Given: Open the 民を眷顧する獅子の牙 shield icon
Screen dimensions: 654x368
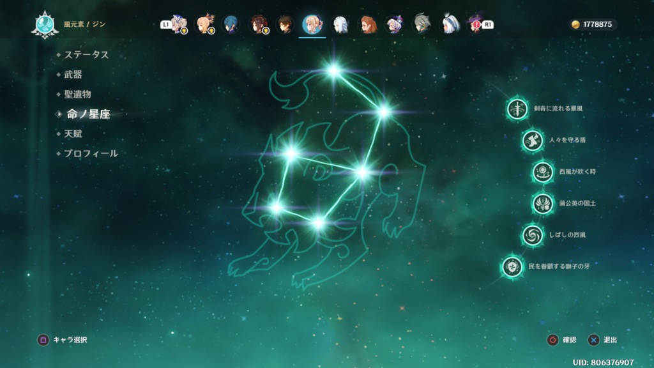Looking at the screenshot, I should [512, 266].
